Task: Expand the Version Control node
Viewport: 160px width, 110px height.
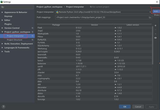Action: point(2,28)
